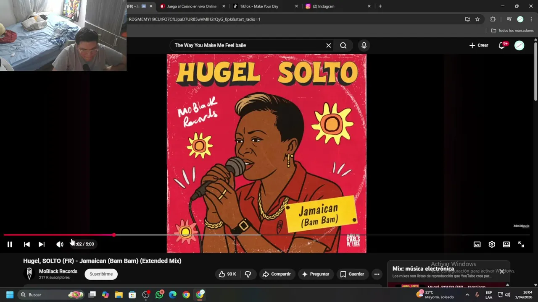This screenshot has width=538, height=302.
Task: Open the Chrome three-dot menu
Action: pos(531,19)
